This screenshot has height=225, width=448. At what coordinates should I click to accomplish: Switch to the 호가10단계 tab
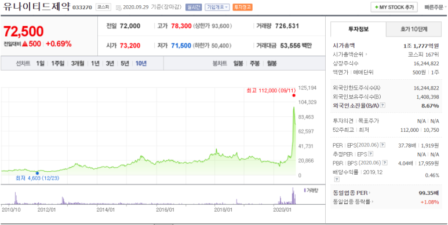pyautogui.click(x=414, y=29)
